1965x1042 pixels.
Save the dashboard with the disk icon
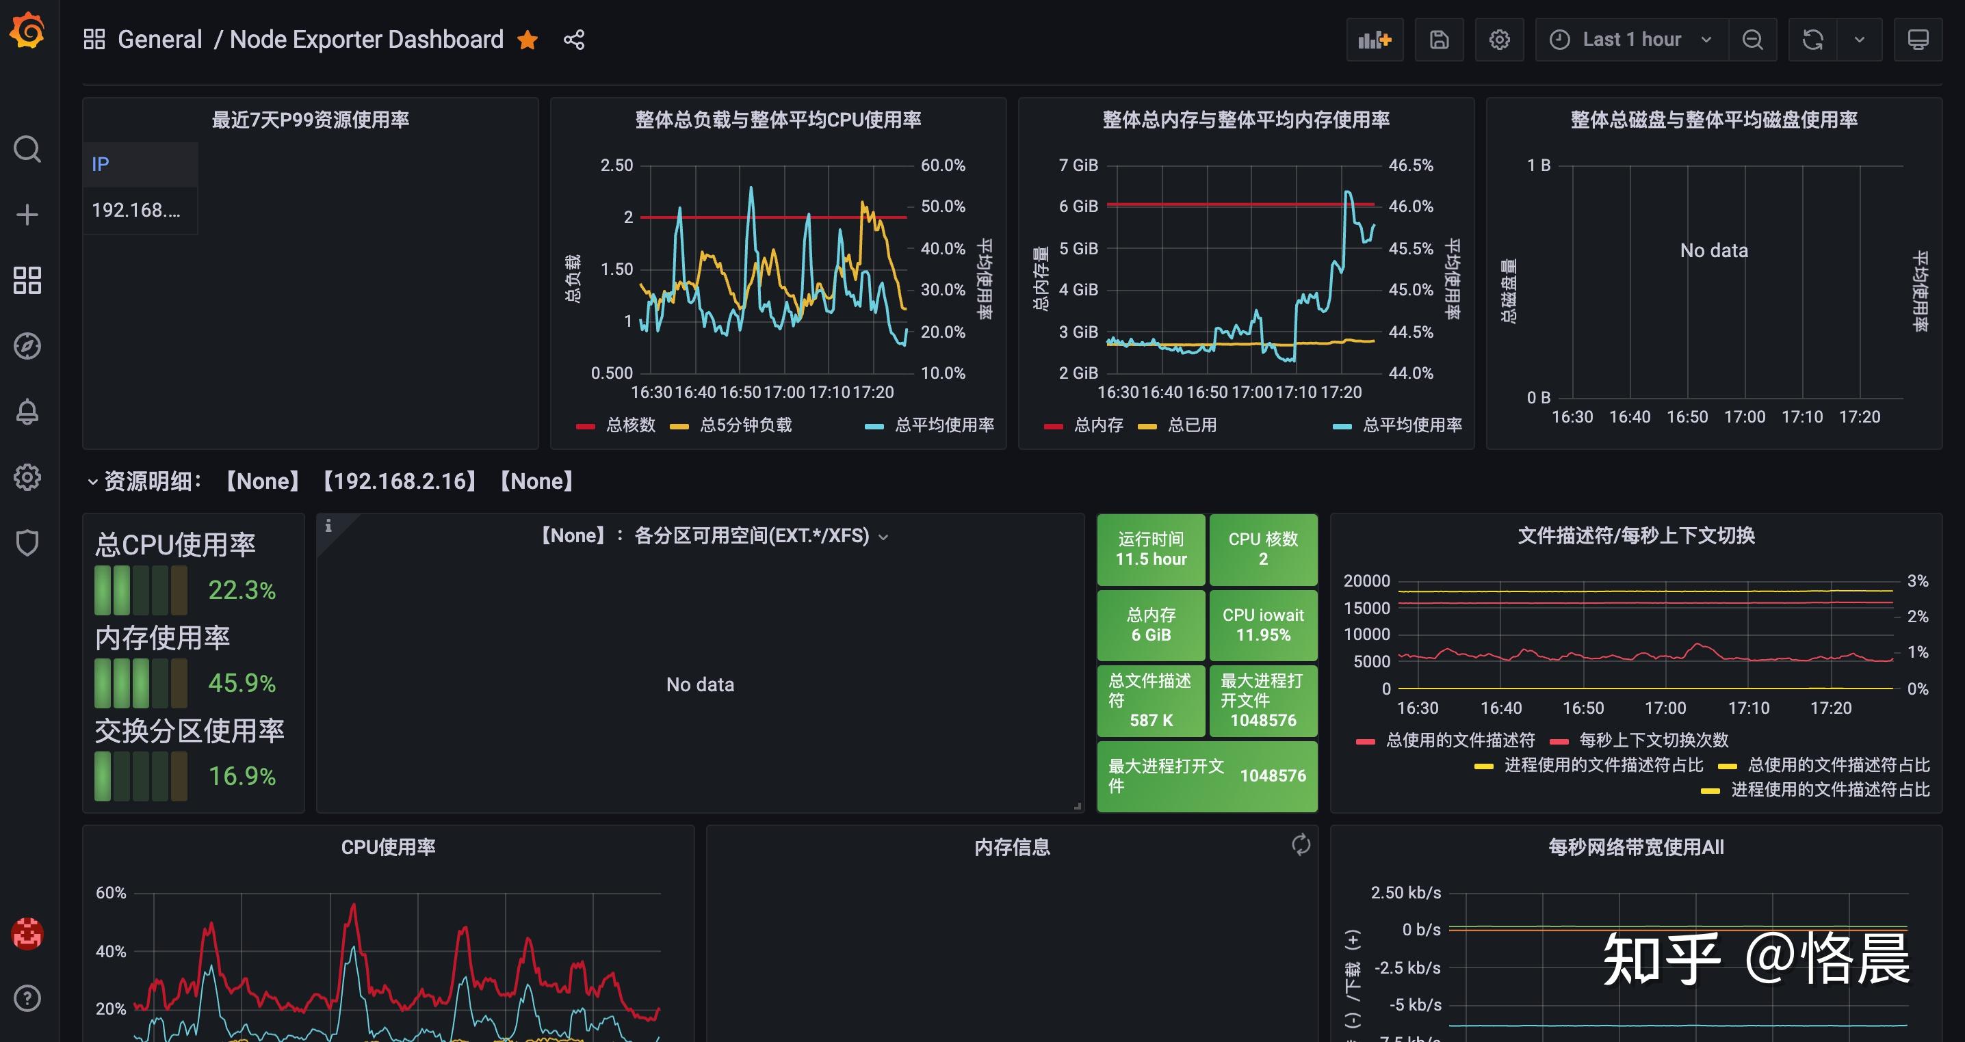(1439, 39)
